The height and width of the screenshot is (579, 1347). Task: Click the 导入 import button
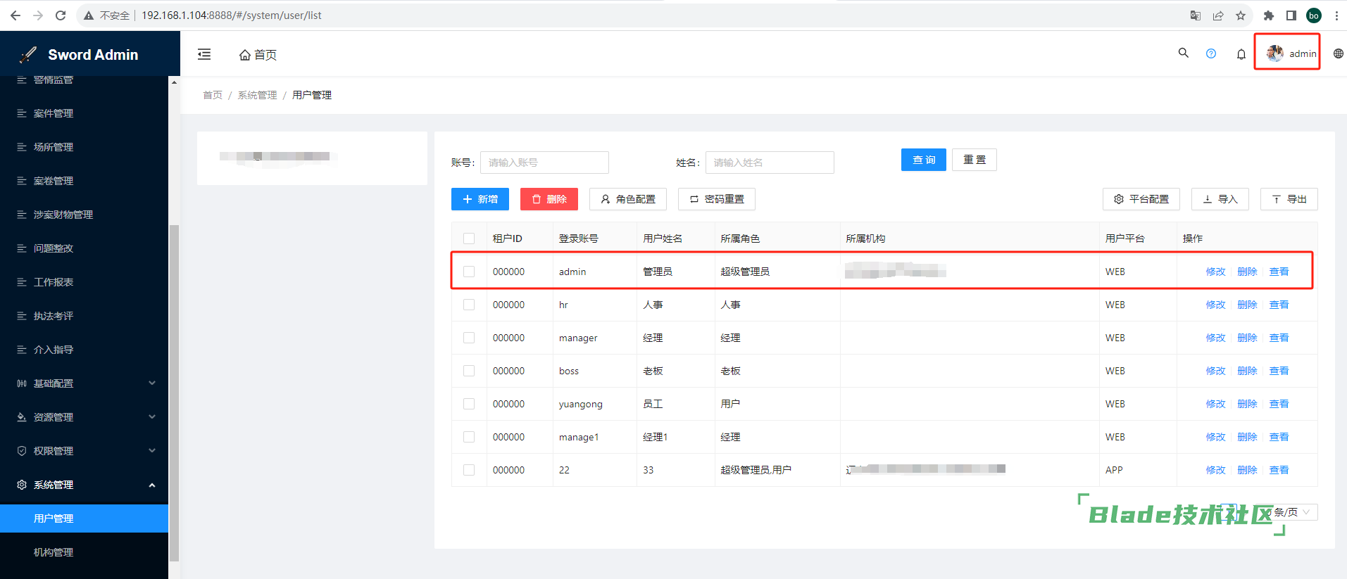tap(1220, 199)
